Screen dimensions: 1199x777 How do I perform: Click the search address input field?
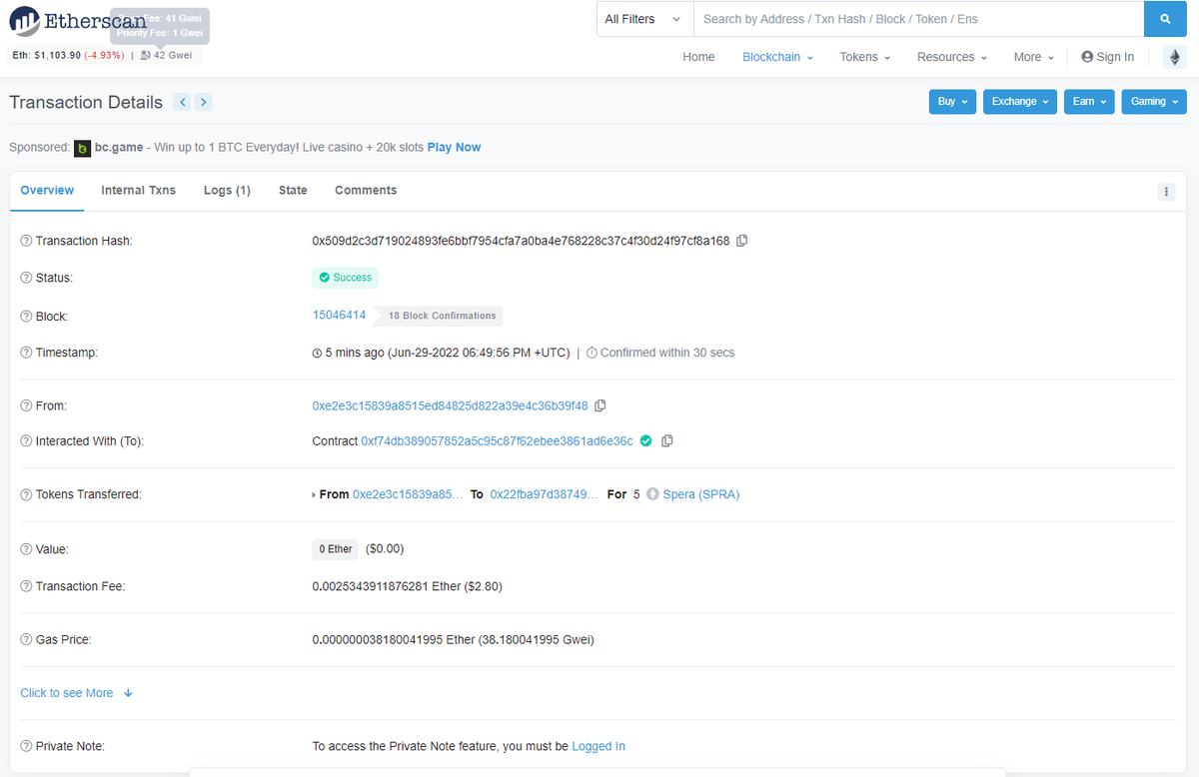coord(918,19)
